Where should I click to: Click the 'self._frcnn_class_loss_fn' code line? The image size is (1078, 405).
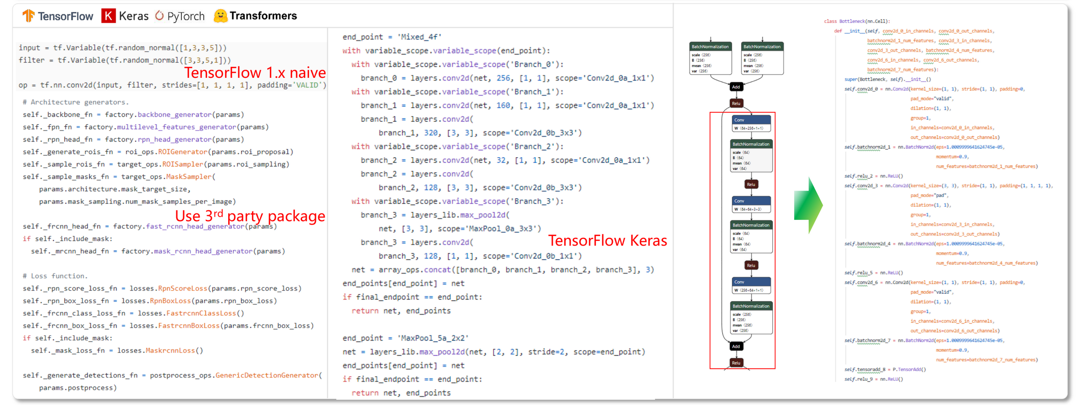[x=133, y=313]
